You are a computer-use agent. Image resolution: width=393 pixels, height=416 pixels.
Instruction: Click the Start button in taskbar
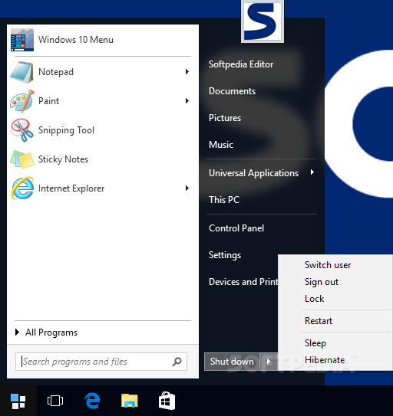click(x=18, y=401)
